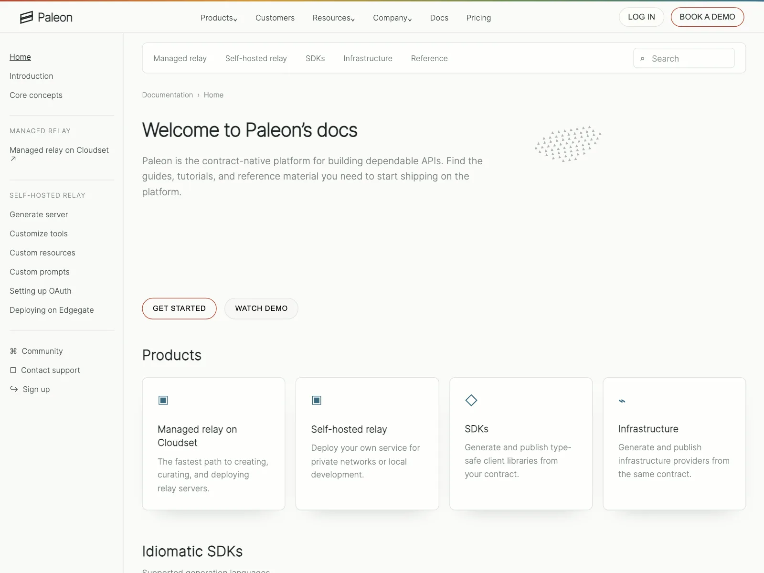Click the Documentation breadcrumb link

(168, 95)
